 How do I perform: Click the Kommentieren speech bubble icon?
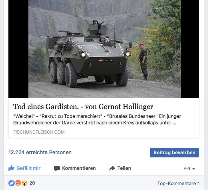tap(57, 168)
